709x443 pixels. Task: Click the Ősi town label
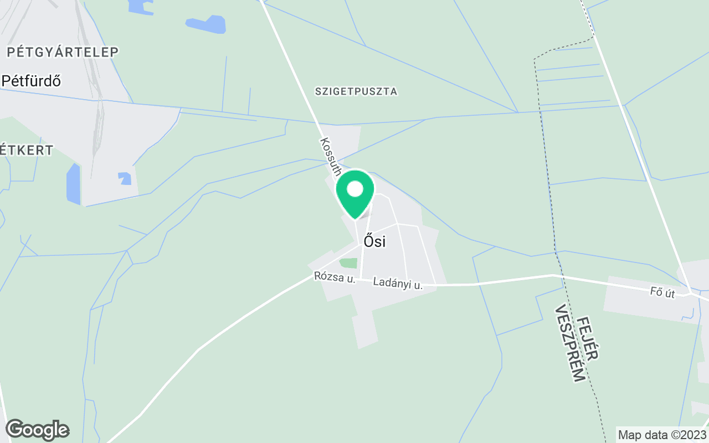click(374, 241)
